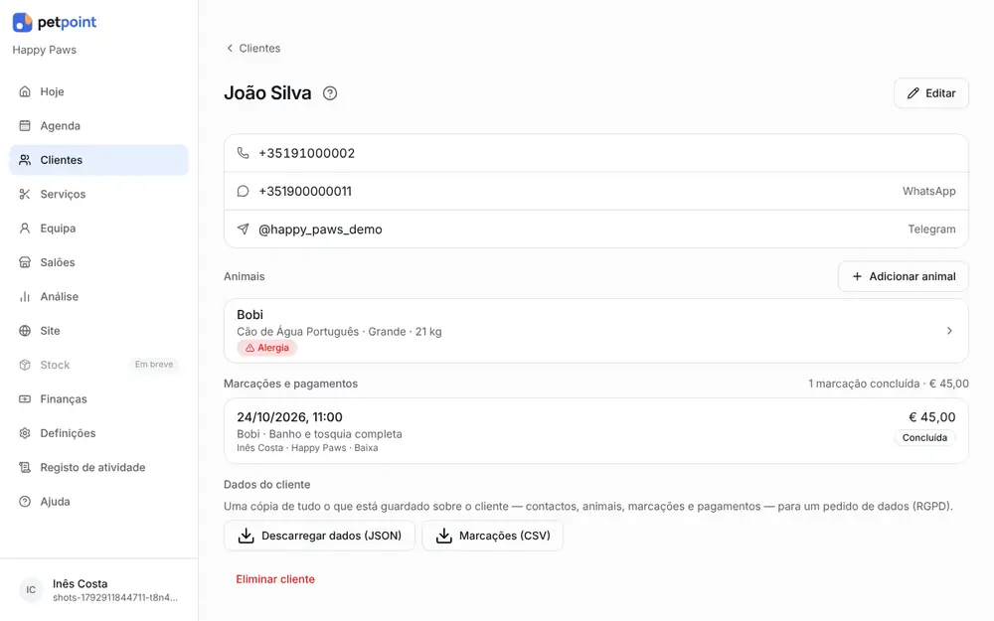Click the Telegram paper plane icon
The image size is (994, 621).
pos(243,229)
